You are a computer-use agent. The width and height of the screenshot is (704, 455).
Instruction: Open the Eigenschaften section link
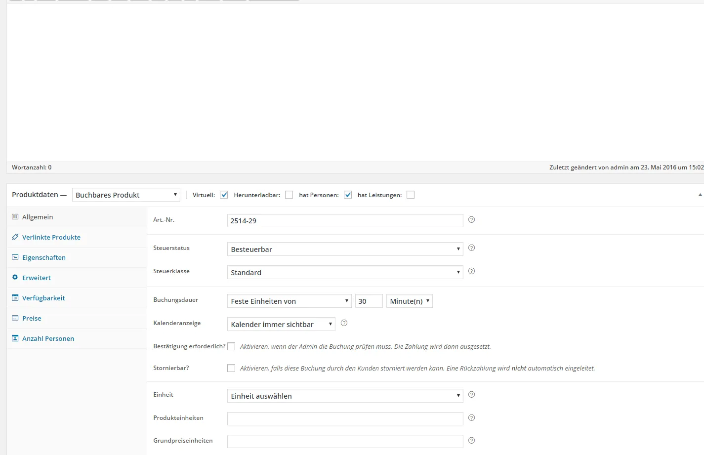tap(44, 257)
